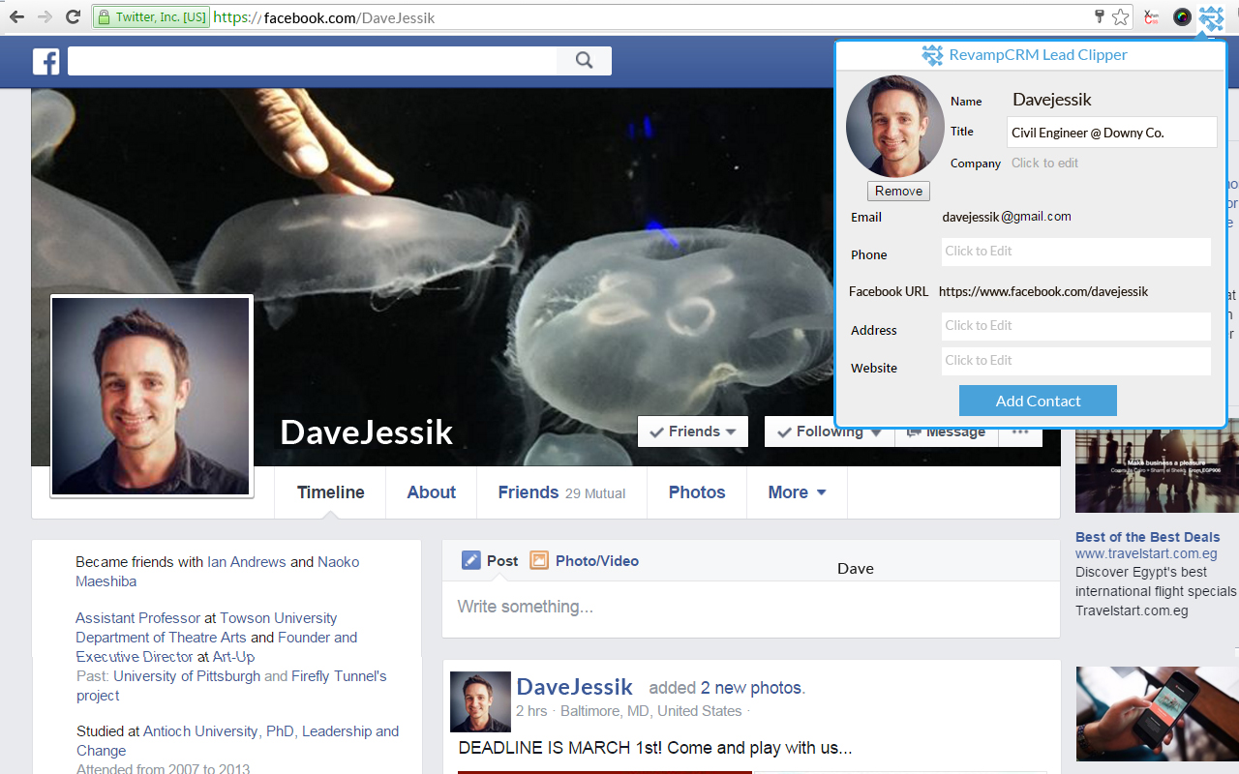Reload the page with refresh icon
Viewport: 1239px width, 774px height.
pos(74,16)
